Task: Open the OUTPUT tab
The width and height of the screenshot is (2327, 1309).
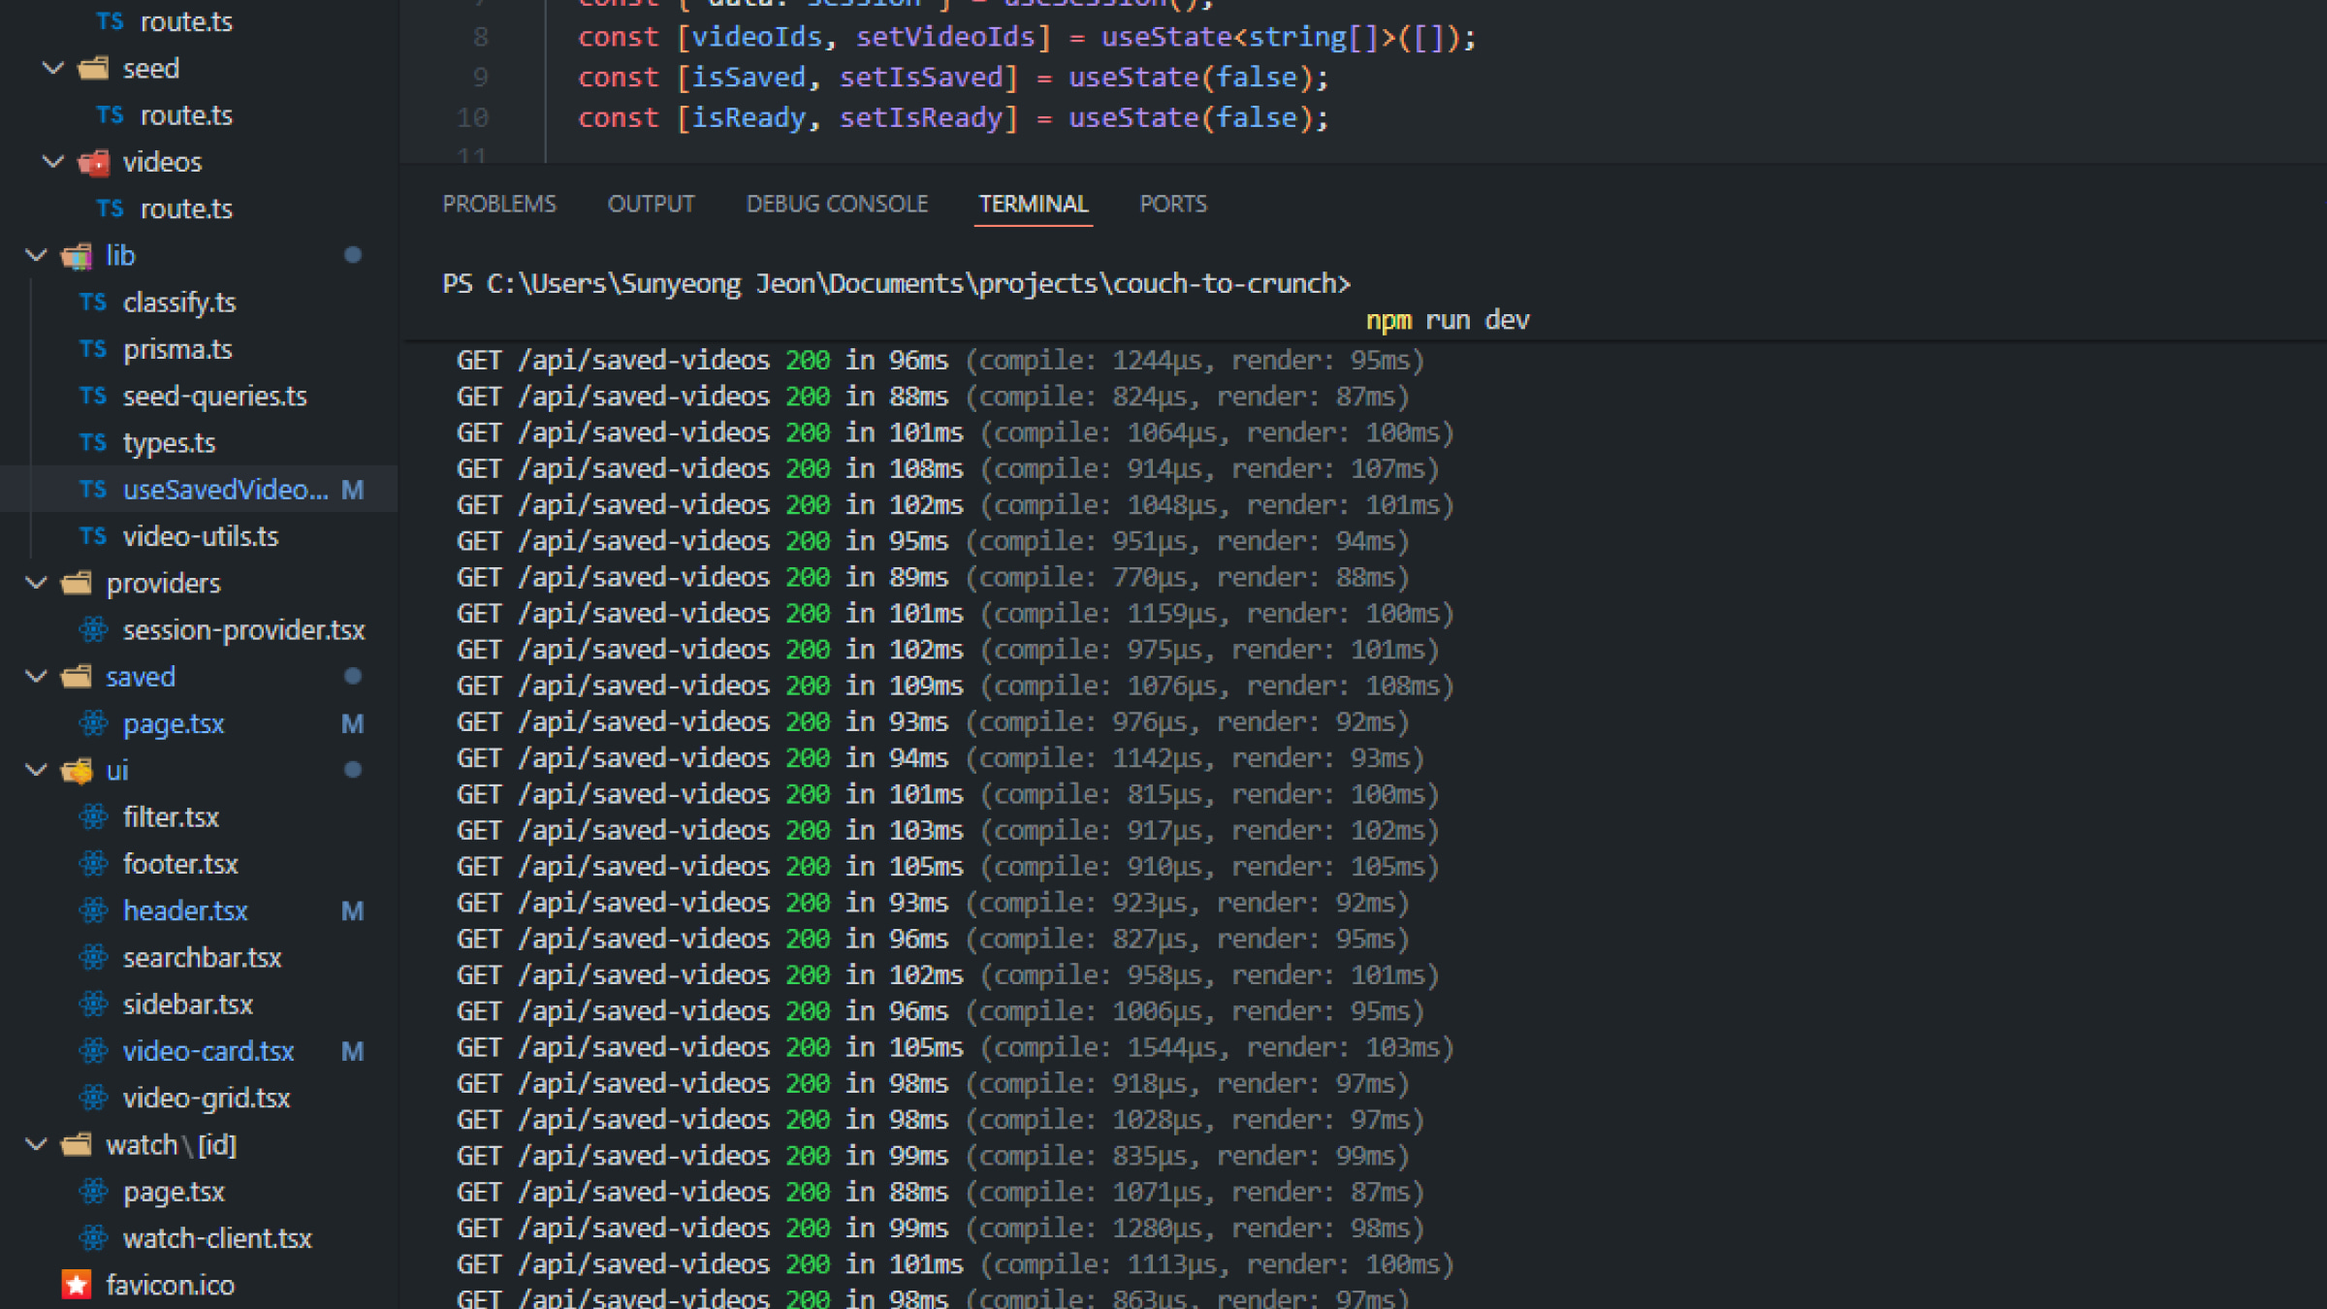Action: 651,205
